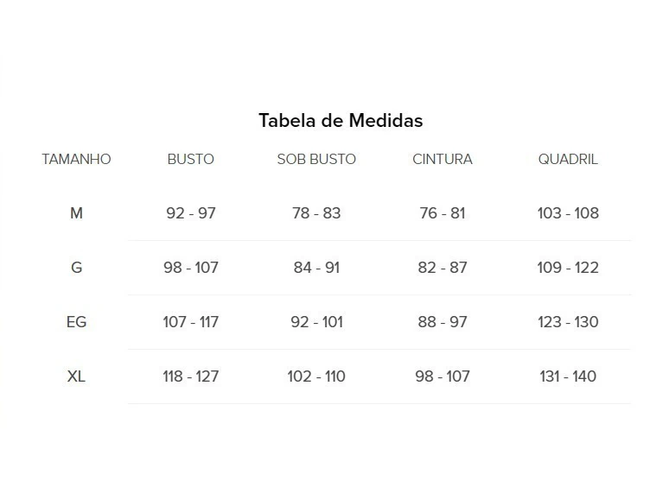
Task: Select the TAMANHO column header
Action: coord(76,160)
